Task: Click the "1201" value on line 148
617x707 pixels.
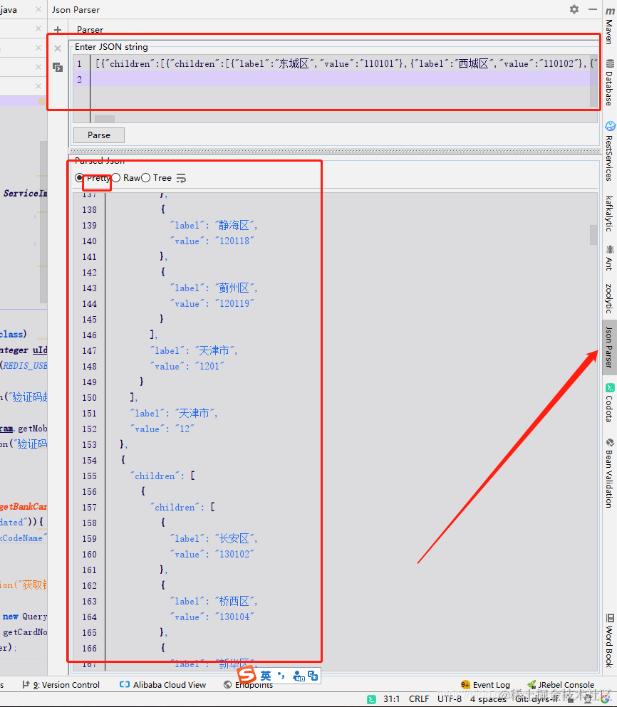Action: [x=209, y=366]
